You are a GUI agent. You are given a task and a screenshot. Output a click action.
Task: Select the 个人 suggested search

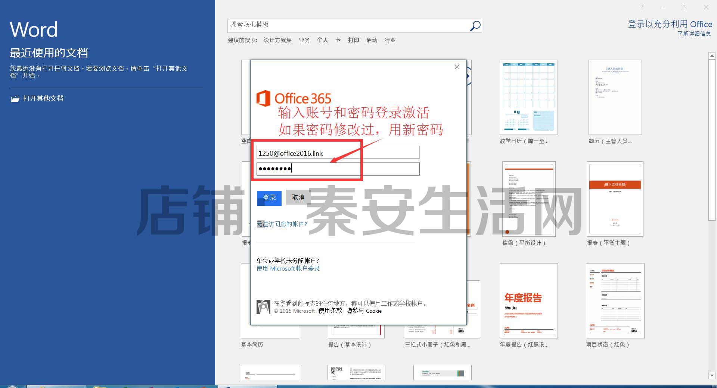click(x=323, y=40)
